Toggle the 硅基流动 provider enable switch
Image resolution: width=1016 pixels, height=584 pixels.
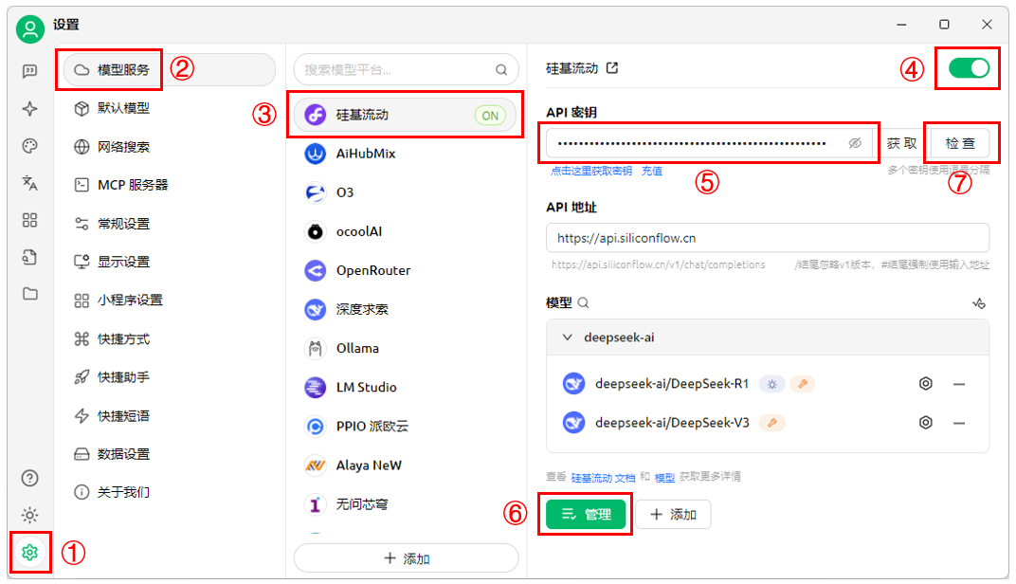(969, 68)
